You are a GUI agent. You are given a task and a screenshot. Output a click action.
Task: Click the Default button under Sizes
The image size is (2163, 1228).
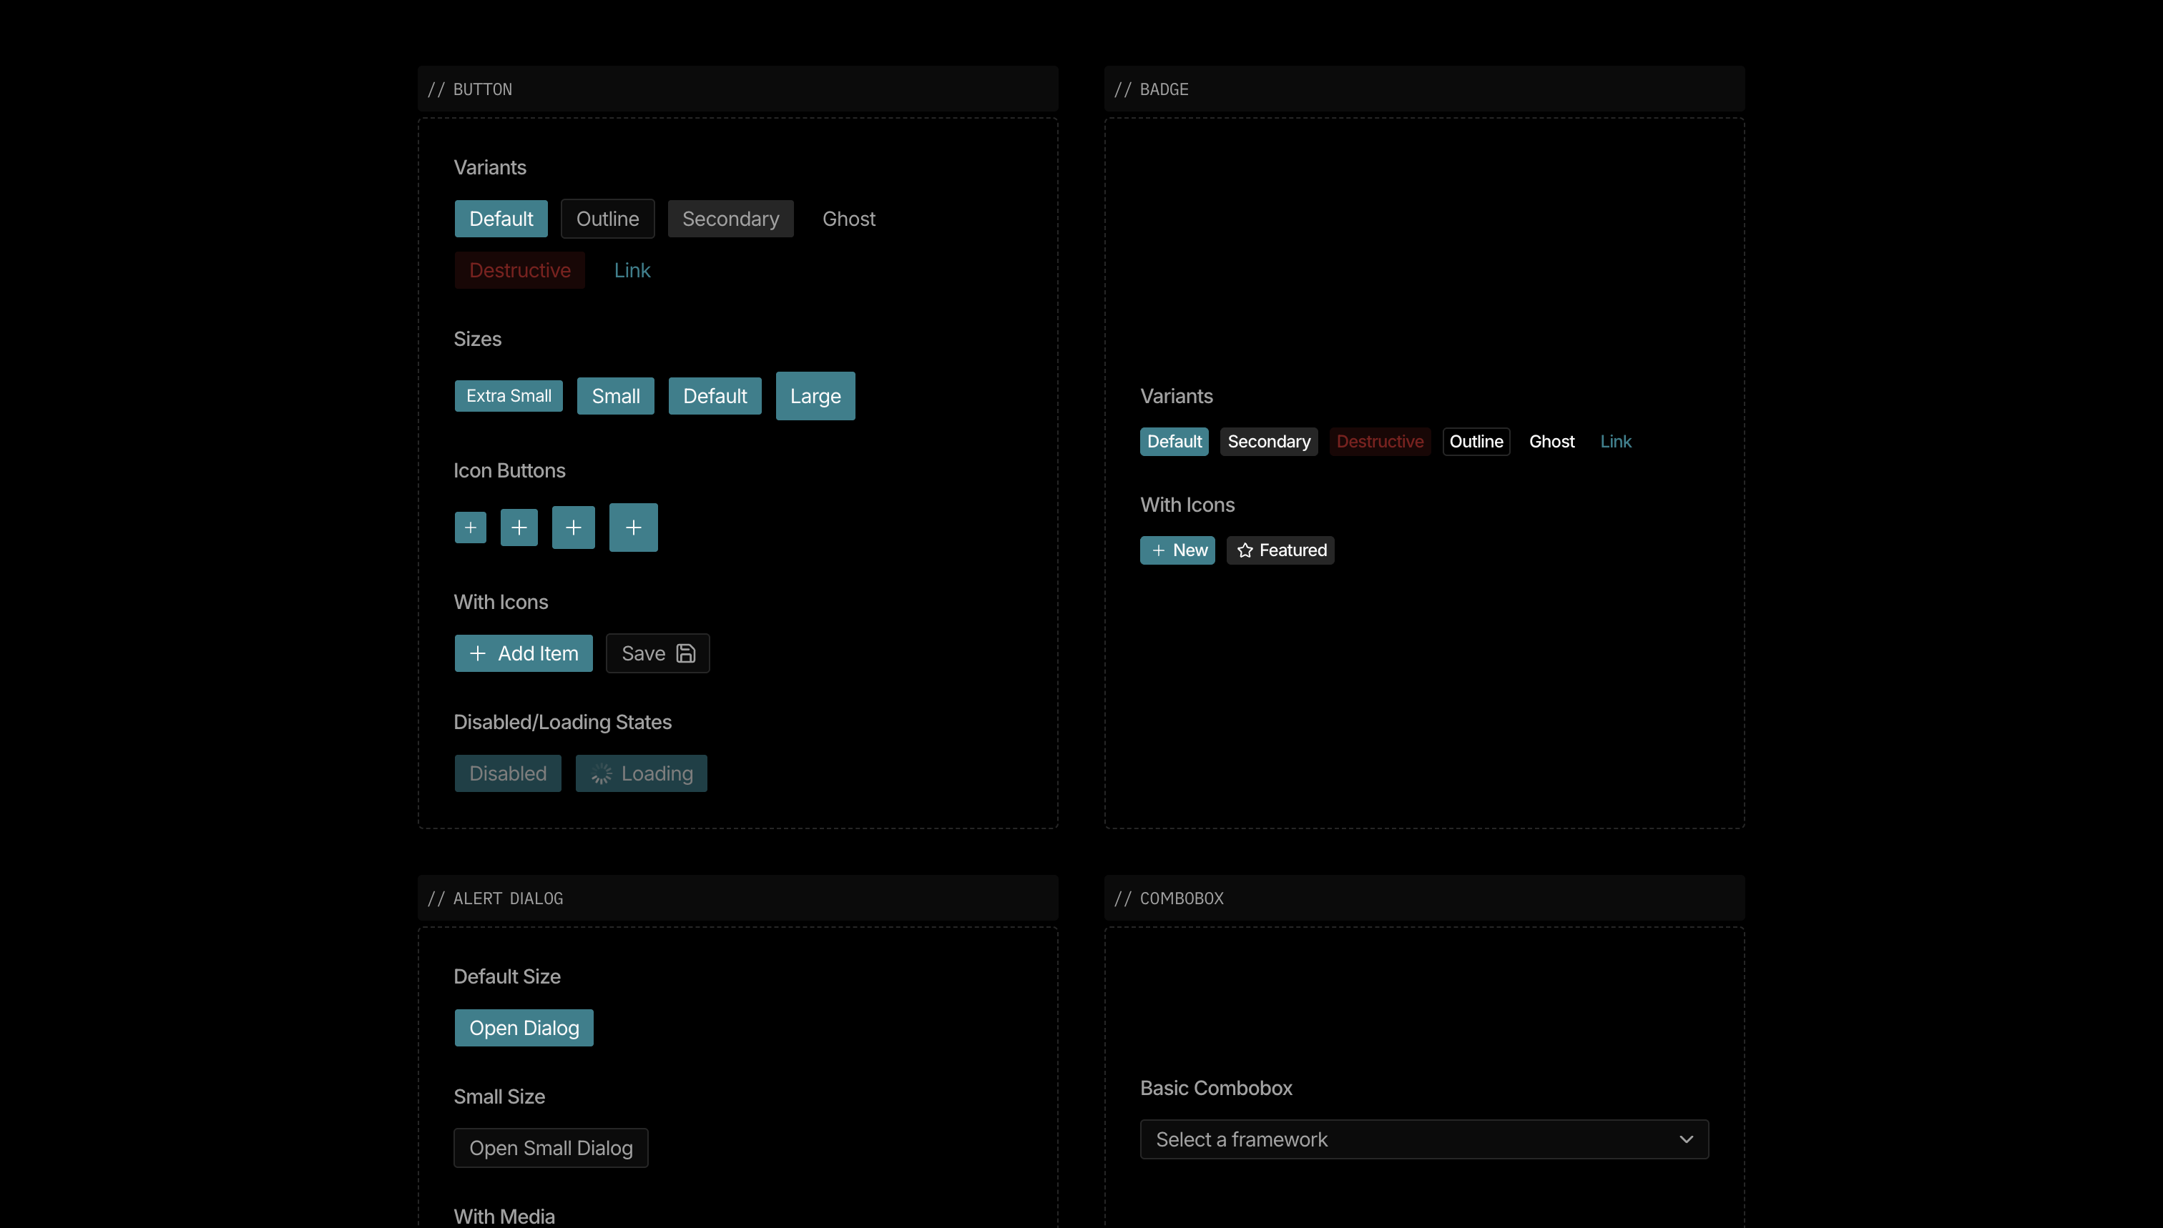[715, 397]
